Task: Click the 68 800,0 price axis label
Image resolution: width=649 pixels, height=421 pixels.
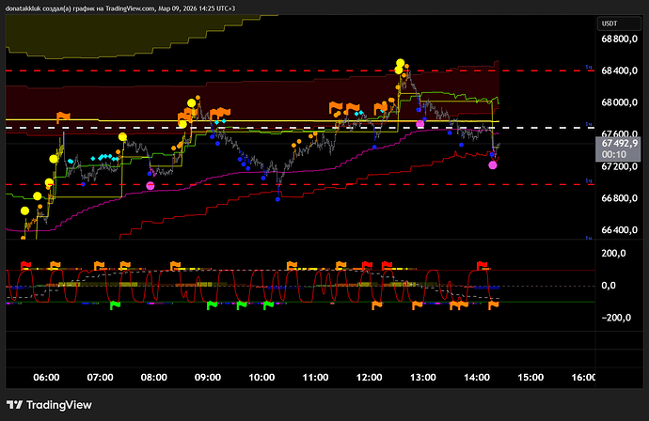Action: (x=620, y=39)
